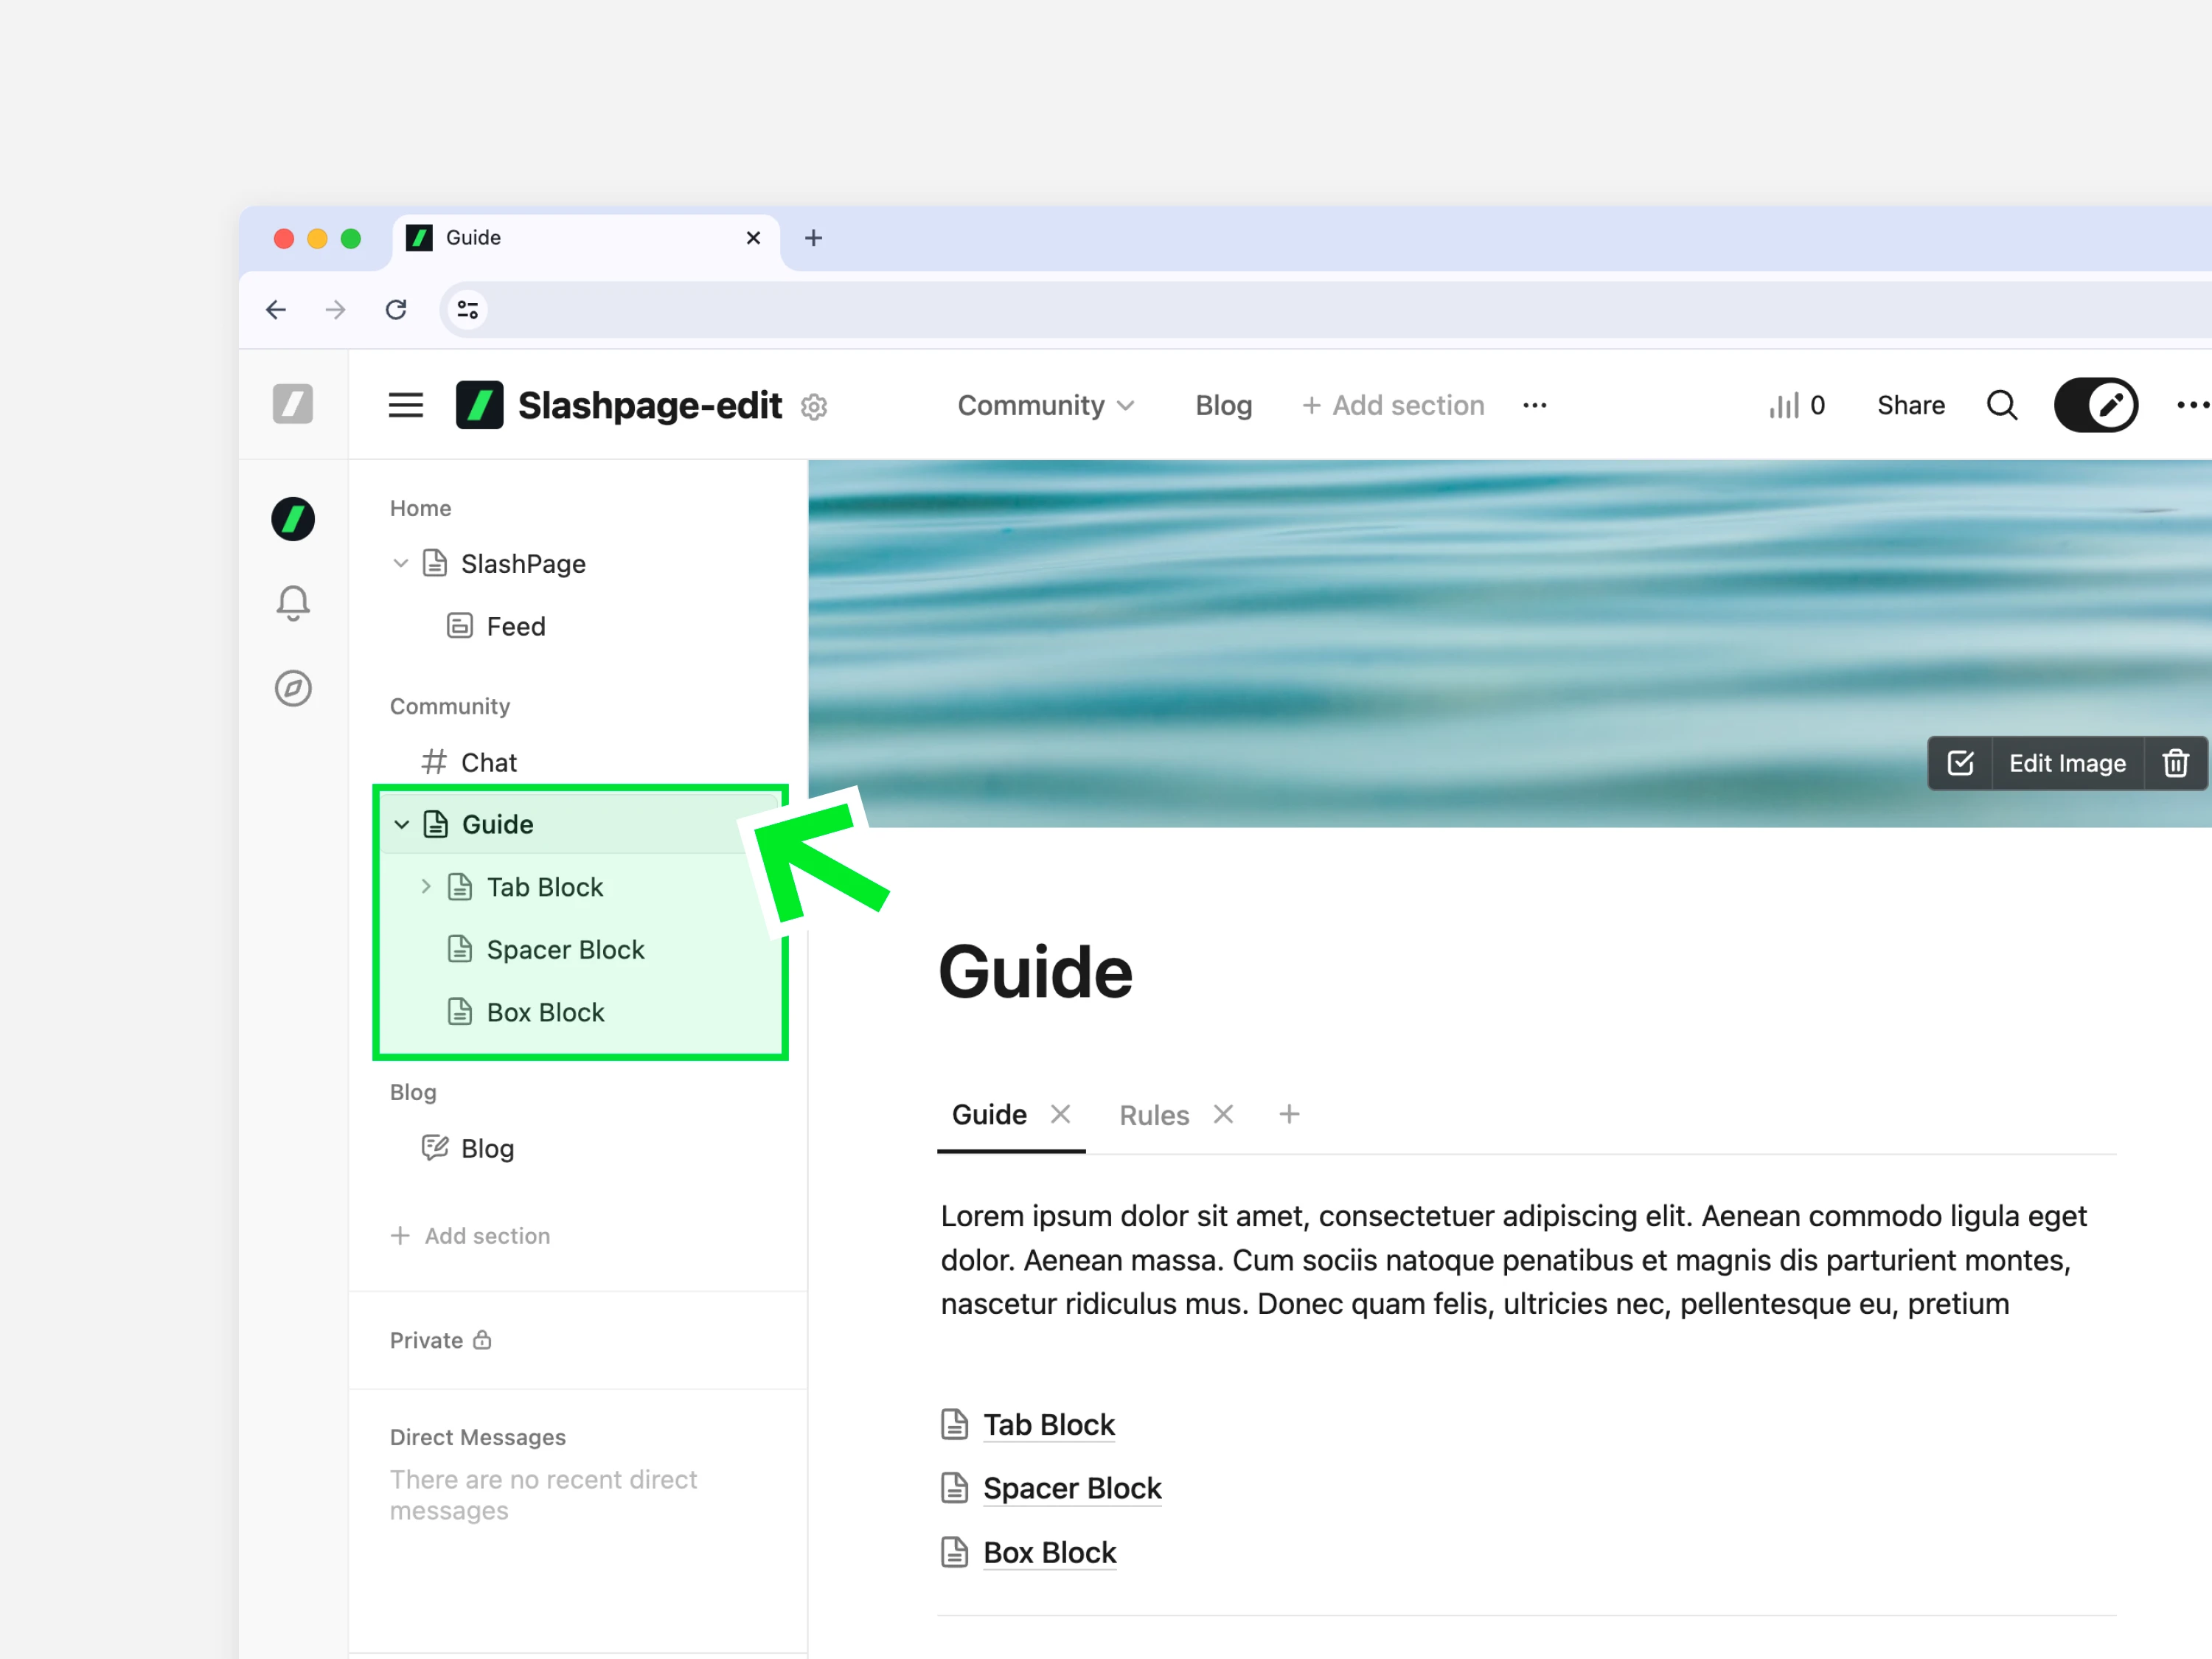Click the Slashpage-edit green logo

pos(479,405)
